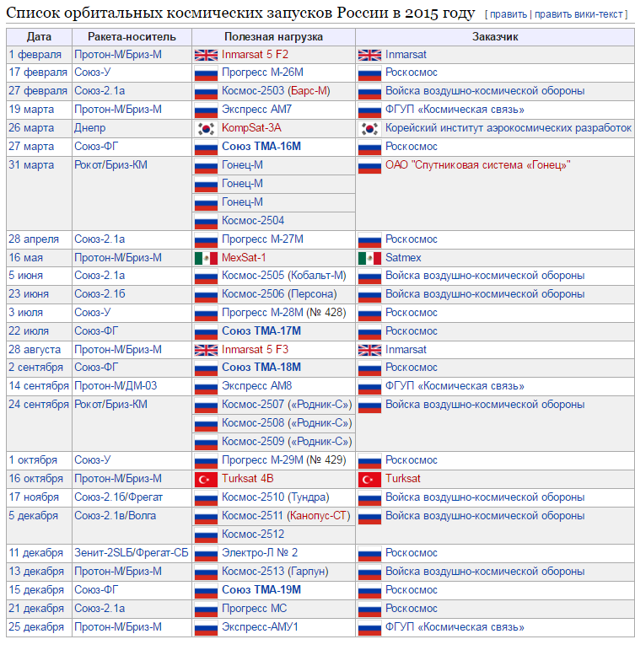
Task: Click the '1 февраля' date link
Action: [35, 54]
